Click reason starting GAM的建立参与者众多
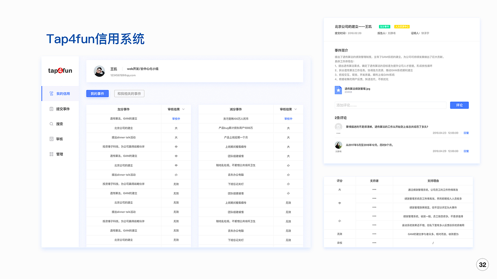The height and width of the screenshot is (279, 497). (x=433, y=234)
